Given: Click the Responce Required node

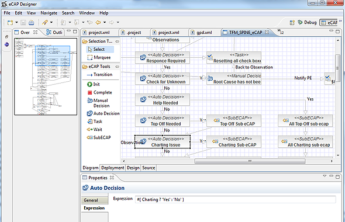Looking at the screenshot, I should (163, 58).
